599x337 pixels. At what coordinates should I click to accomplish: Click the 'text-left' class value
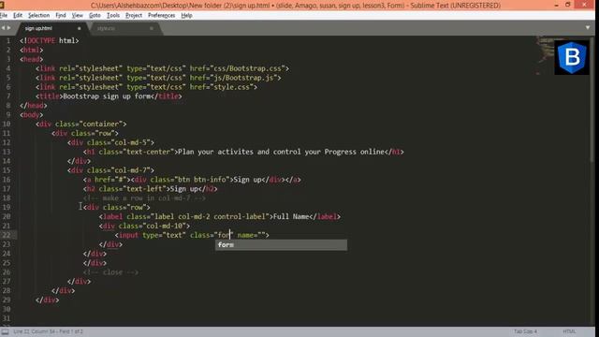[x=144, y=189]
